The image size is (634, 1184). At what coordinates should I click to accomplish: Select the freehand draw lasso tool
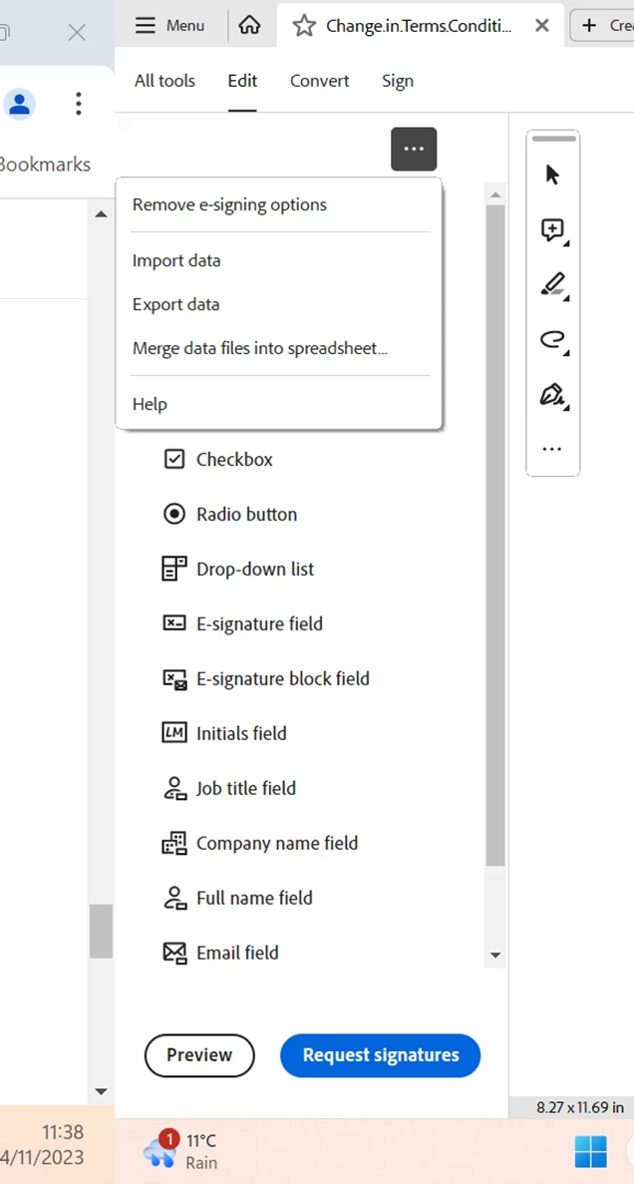click(552, 340)
